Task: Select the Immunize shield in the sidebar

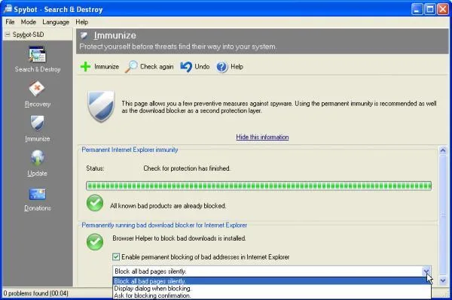Action: (37, 123)
